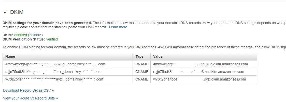The height and width of the screenshot is (102, 286).
Task: Click the first row CNAME type cell
Action: point(141,64)
